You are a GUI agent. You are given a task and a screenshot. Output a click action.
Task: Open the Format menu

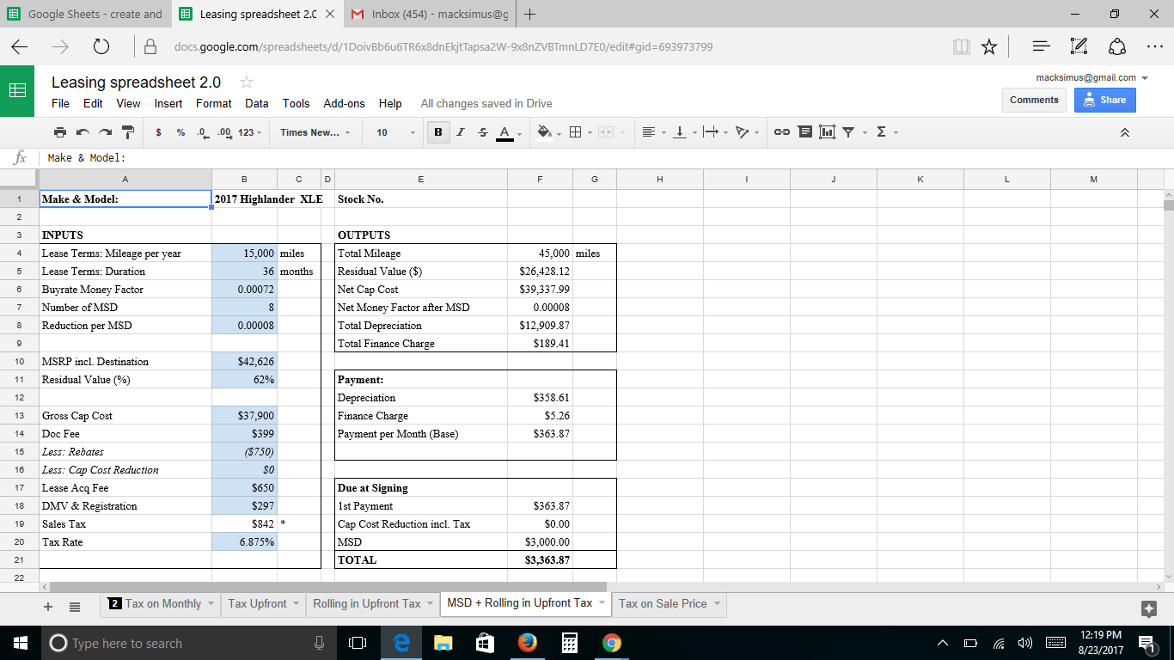pyautogui.click(x=214, y=103)
